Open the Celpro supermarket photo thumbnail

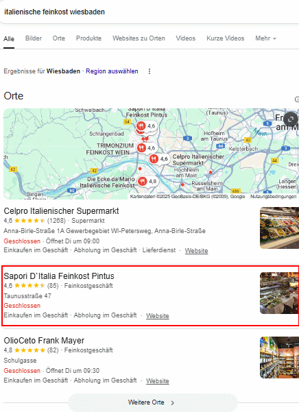click(279, 228)
